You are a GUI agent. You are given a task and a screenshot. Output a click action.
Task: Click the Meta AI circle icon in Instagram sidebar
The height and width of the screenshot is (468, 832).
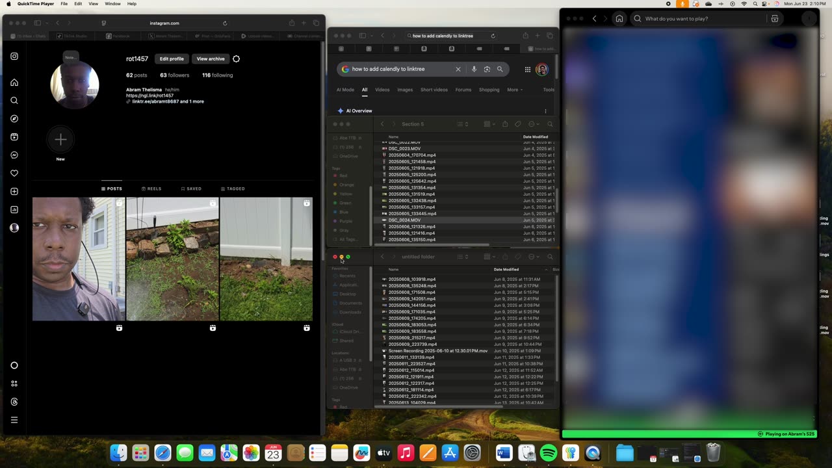(x=14, y=365)
